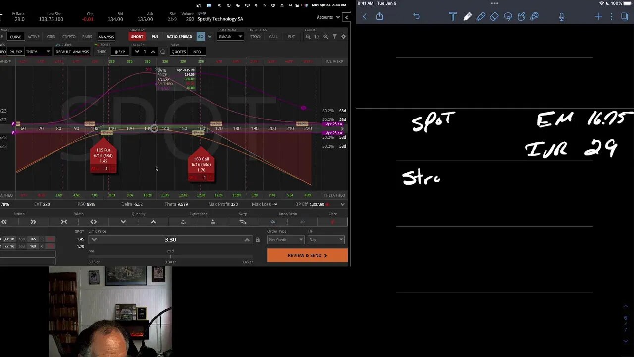The height and width of the screenshot is (357, 634).
Task: Select the Eraser tool in notes toolbar
Action: [494, 16]
